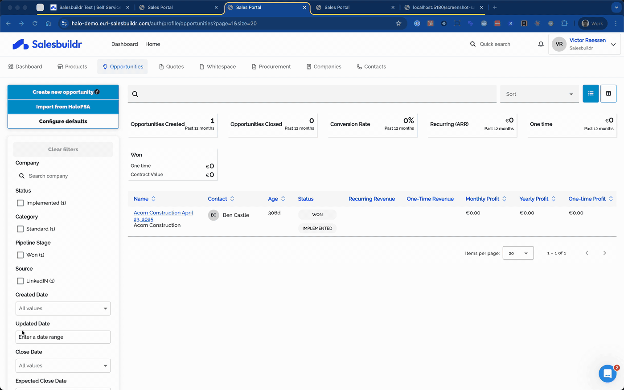Go to previous results page
This screenshot has width=624, height=390.
(587, 253)
